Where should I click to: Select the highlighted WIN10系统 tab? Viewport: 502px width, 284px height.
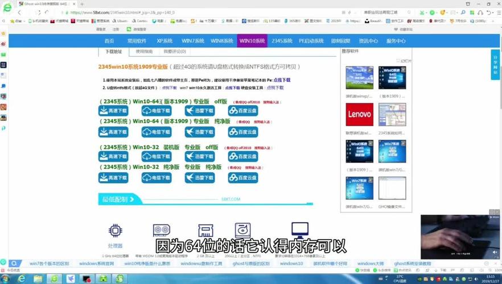252,41
